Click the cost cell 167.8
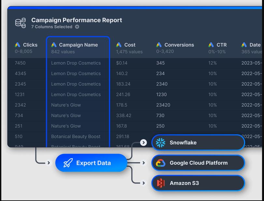Viewport: 264px width, 201px height. [x=122, y=126]
